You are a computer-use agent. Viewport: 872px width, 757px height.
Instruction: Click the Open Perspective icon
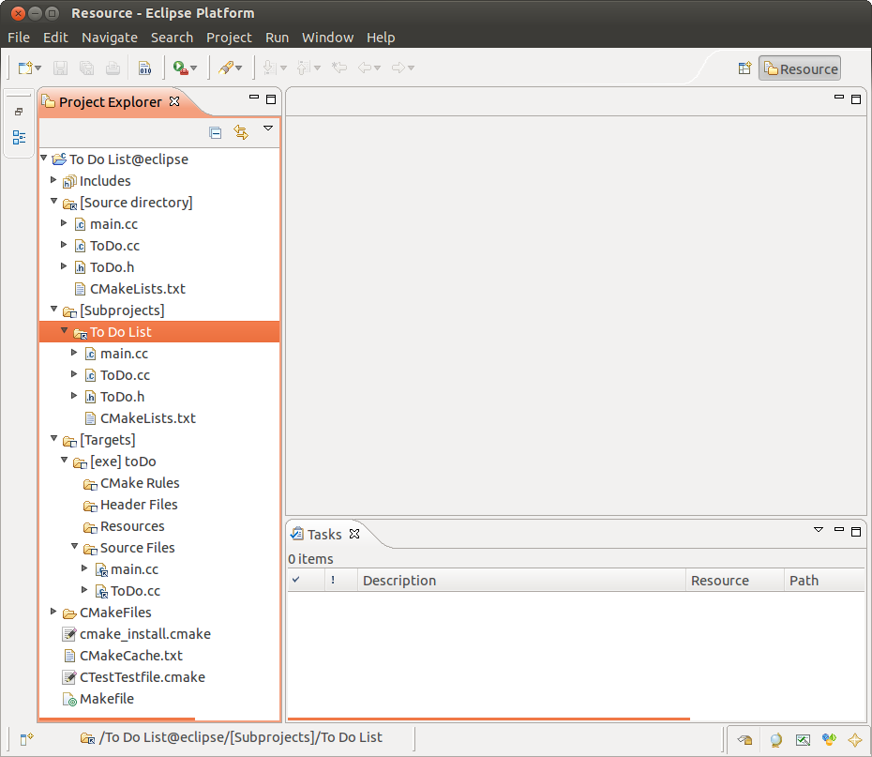tap(745, 68)
